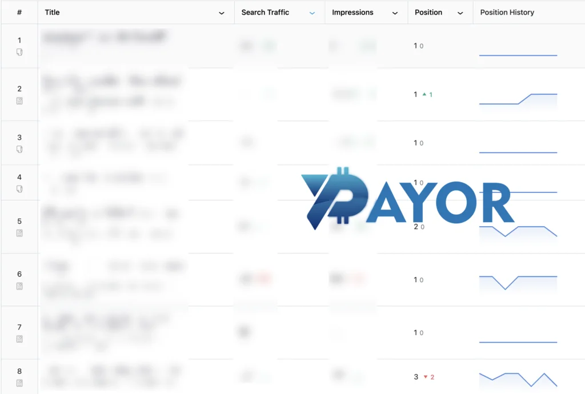Screen dimensions: 585x394
Task: Click the post icon in row 2
Action: 19,100
